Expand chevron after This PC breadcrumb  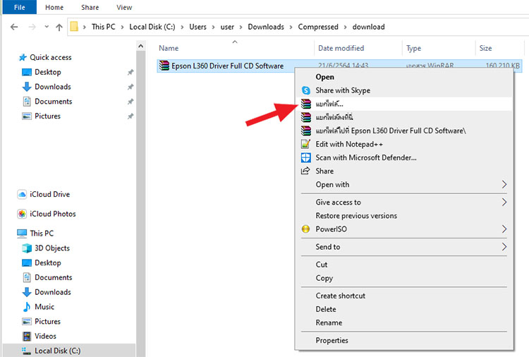(122, 27)
